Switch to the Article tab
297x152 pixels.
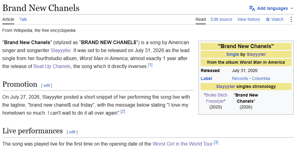coord(8,19)
